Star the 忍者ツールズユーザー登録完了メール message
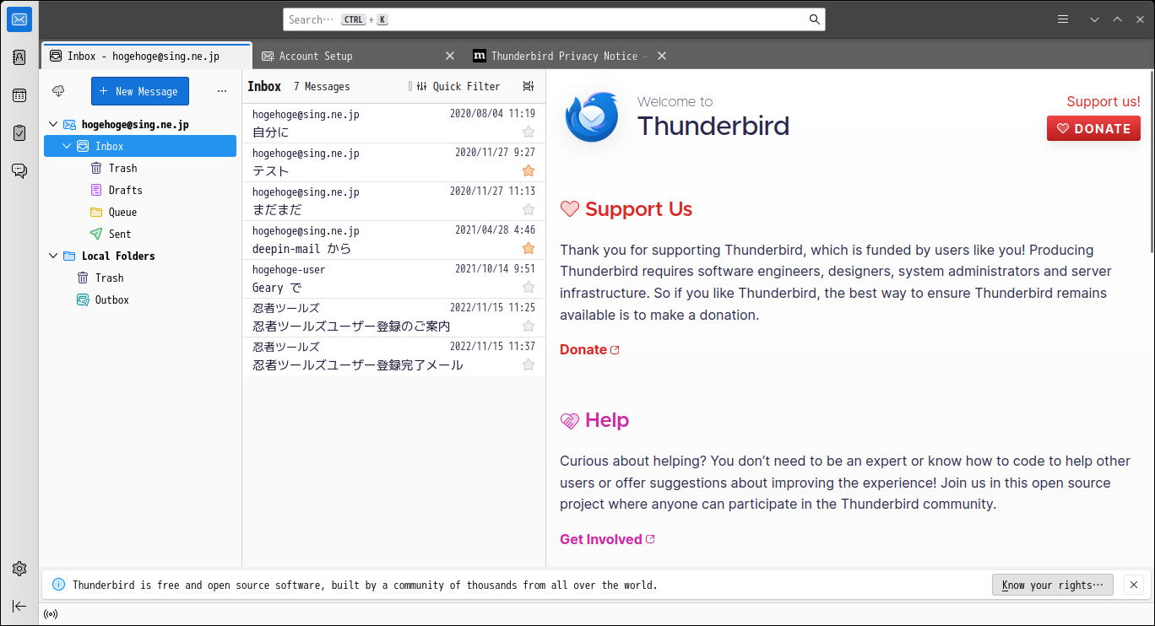 pos(529,364)
